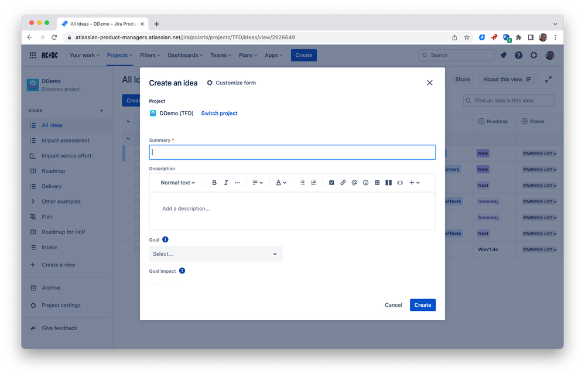Open Dashboards menu

click(185, 55)
